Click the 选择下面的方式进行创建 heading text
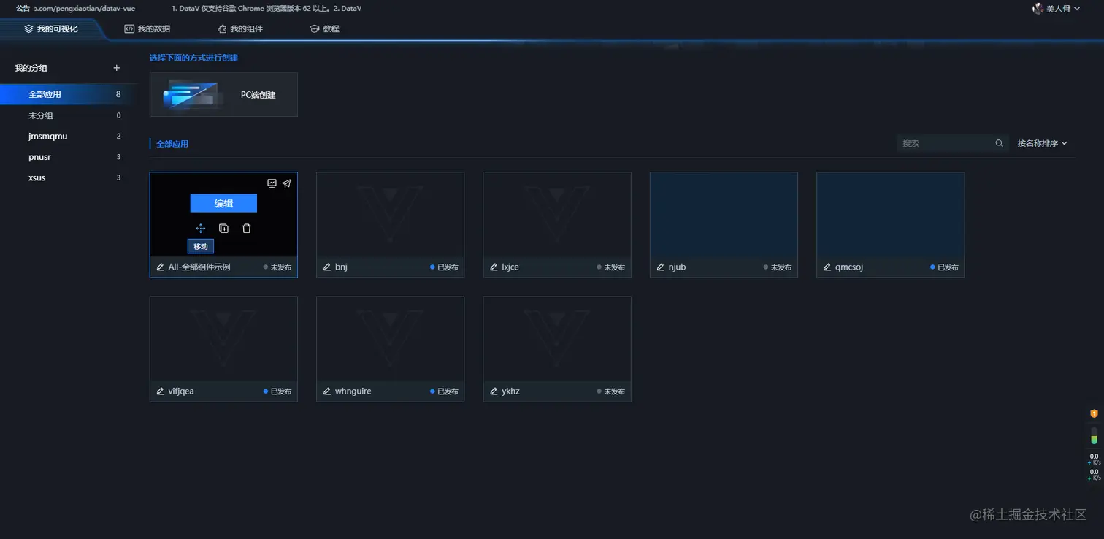 point(193,58)
